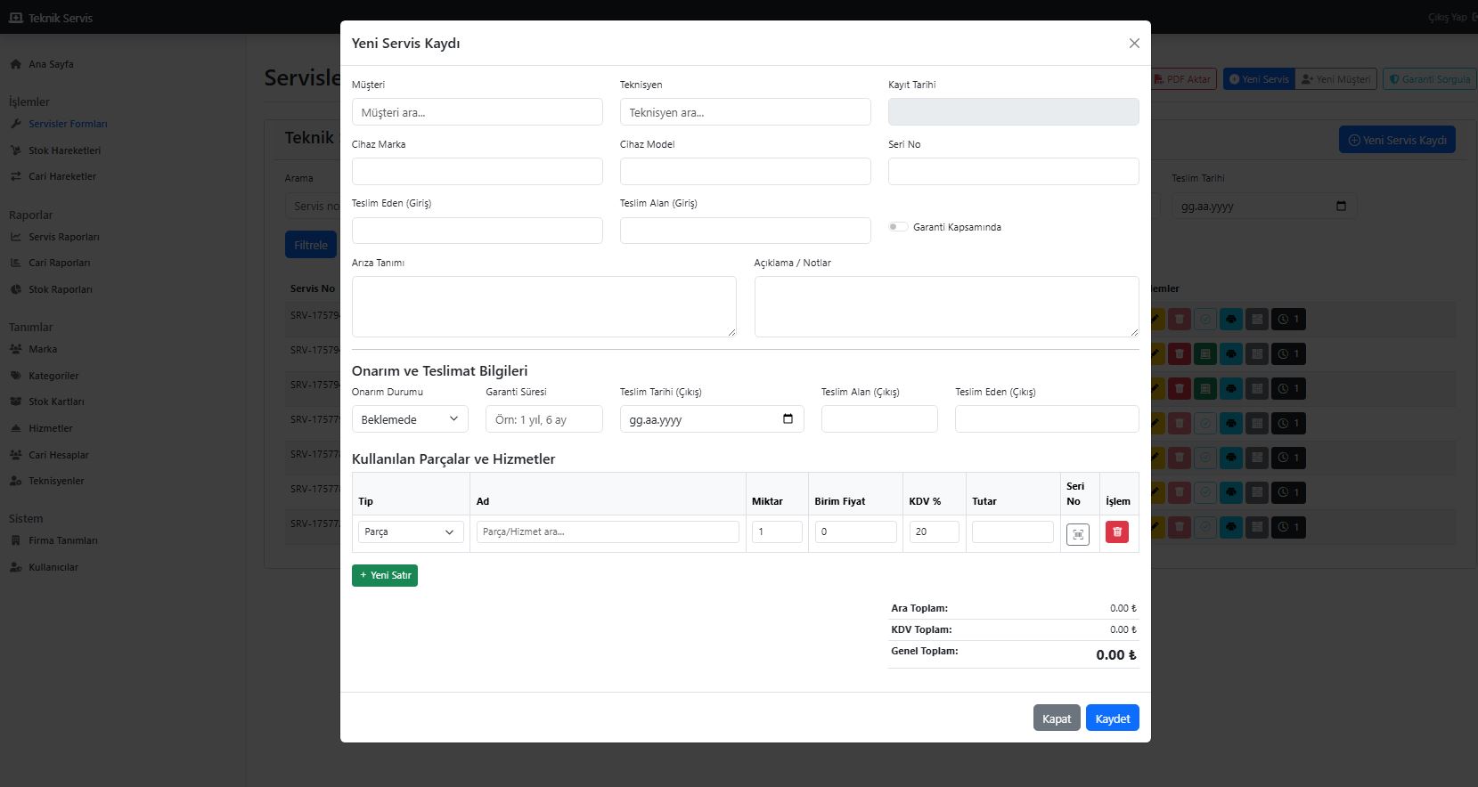Click the Teknik Servis logo icon

click(x=15, y=18)
